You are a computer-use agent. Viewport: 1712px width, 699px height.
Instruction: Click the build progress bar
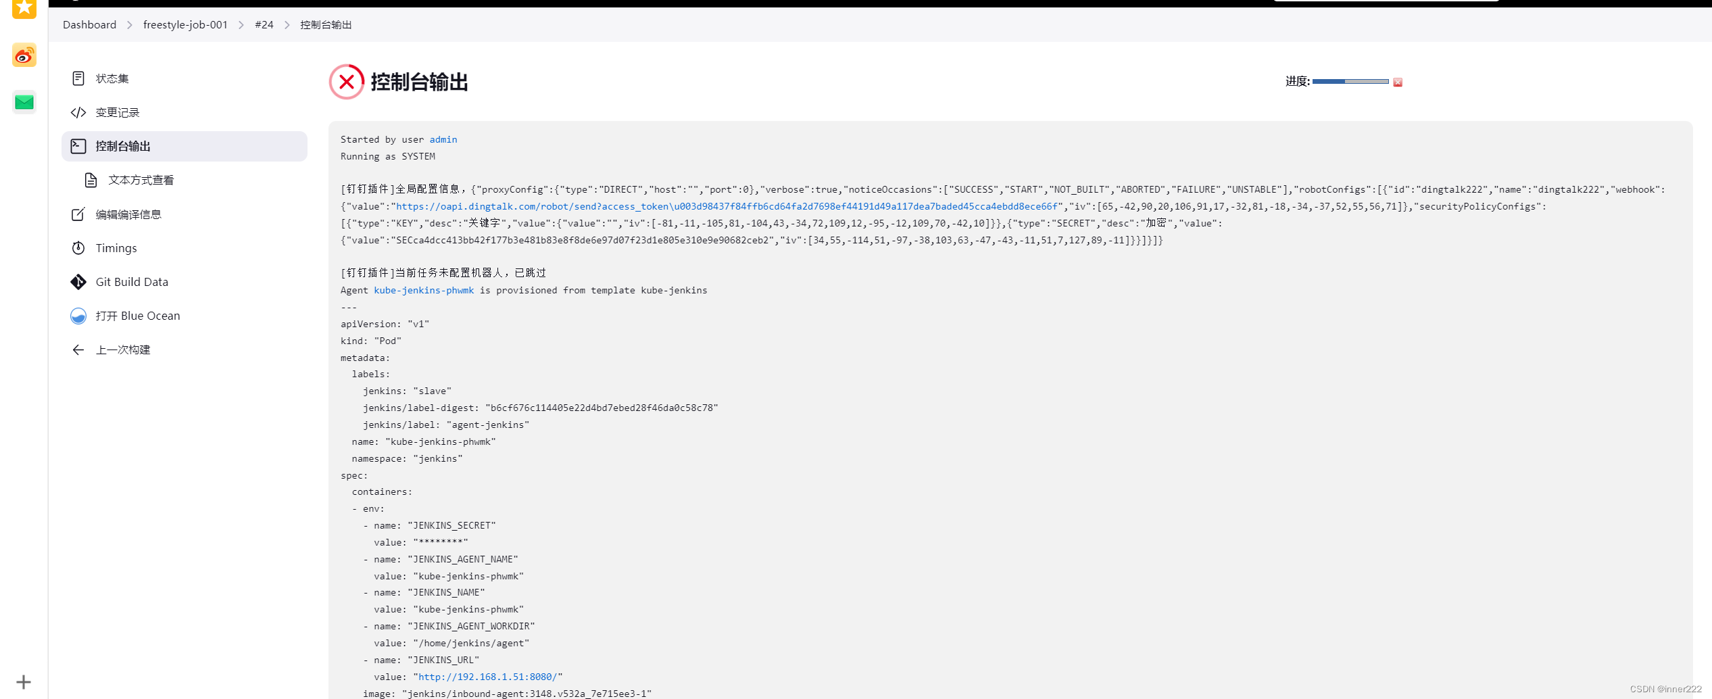coord(1350,81)
